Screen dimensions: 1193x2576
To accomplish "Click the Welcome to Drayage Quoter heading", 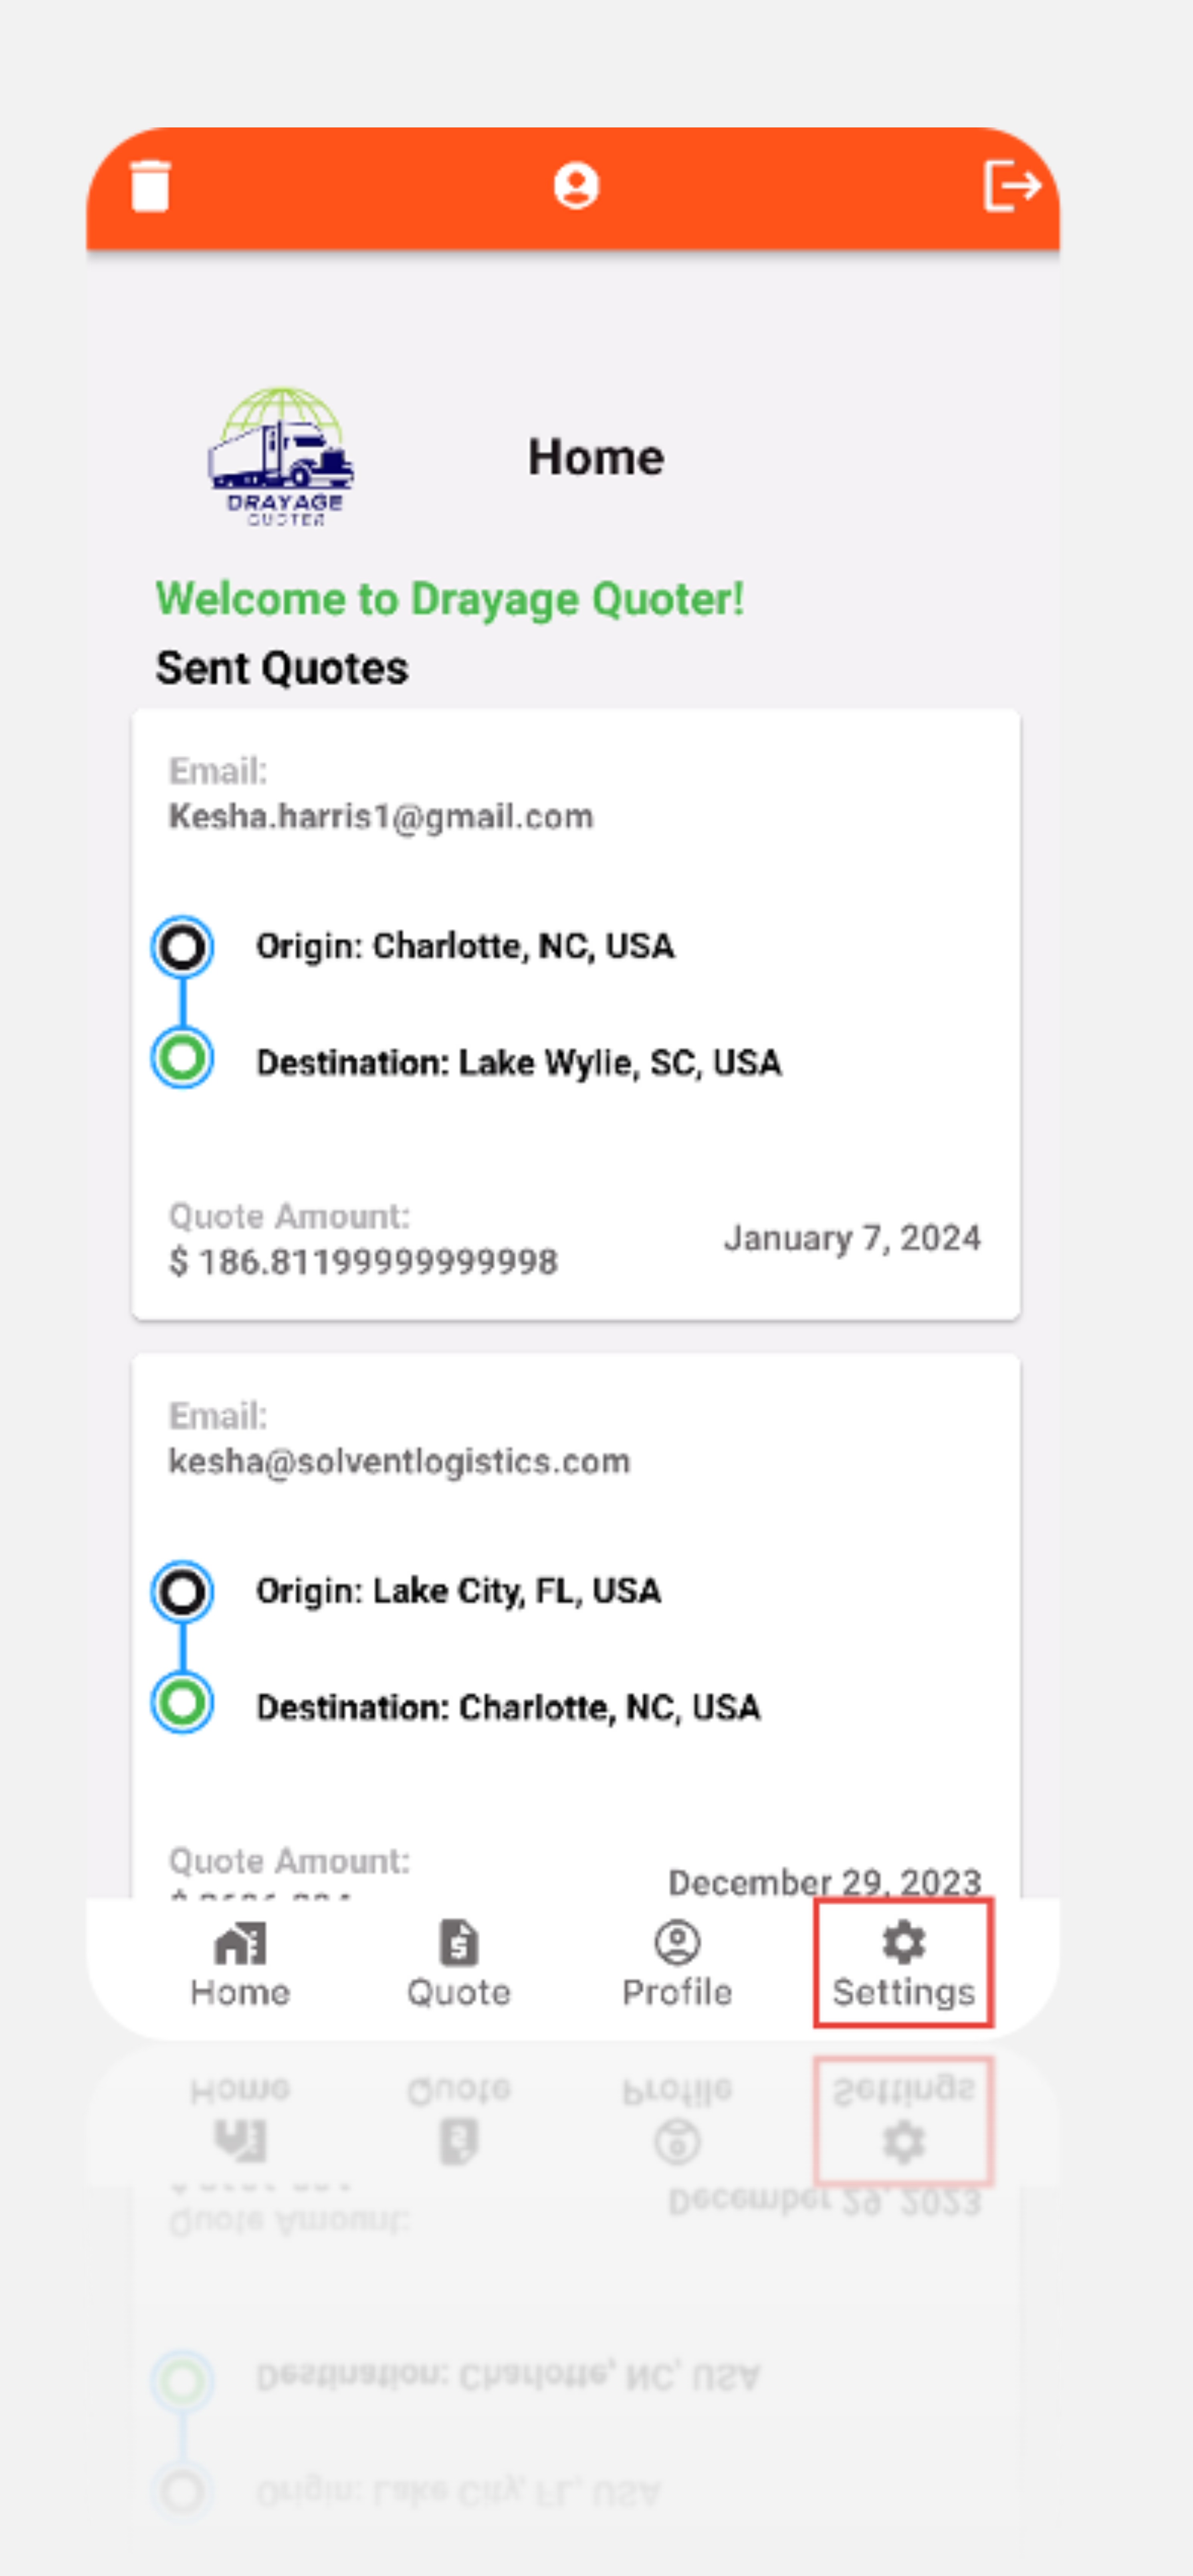I will 450,599.
